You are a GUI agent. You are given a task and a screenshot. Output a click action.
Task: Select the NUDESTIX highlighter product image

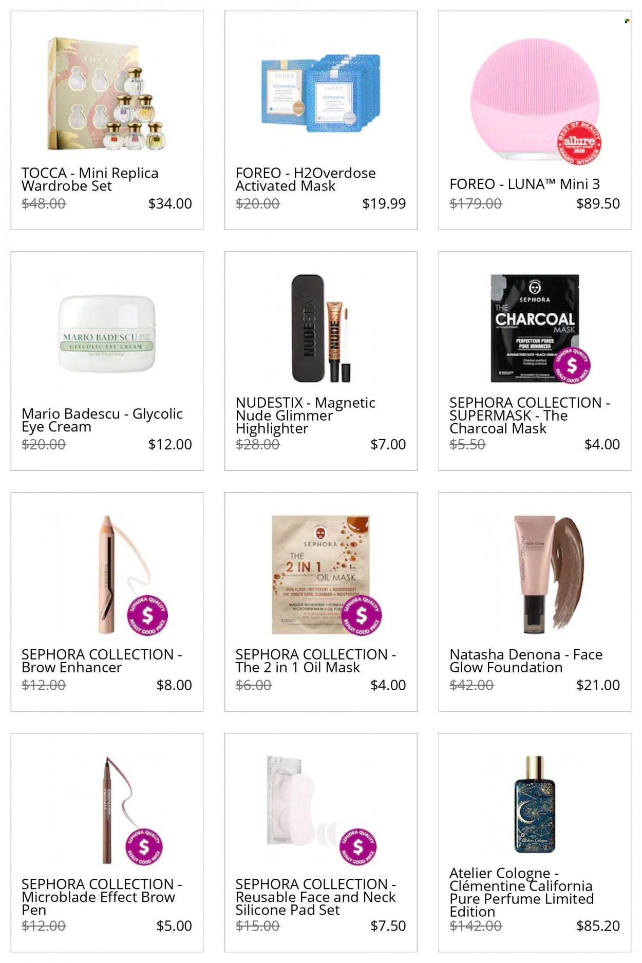pos(321,328)
